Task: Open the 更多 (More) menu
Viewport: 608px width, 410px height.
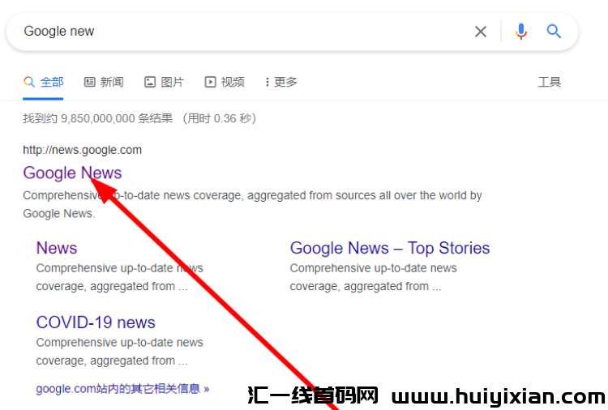Action: pos(281,82)
